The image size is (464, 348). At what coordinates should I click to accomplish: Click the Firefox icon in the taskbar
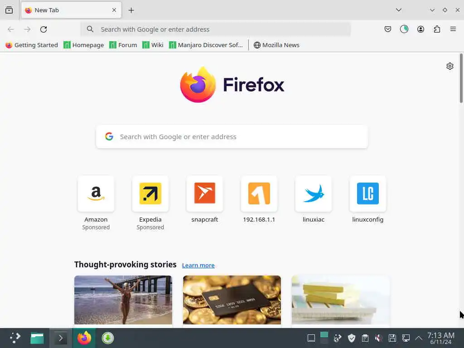tap(84, 338)
